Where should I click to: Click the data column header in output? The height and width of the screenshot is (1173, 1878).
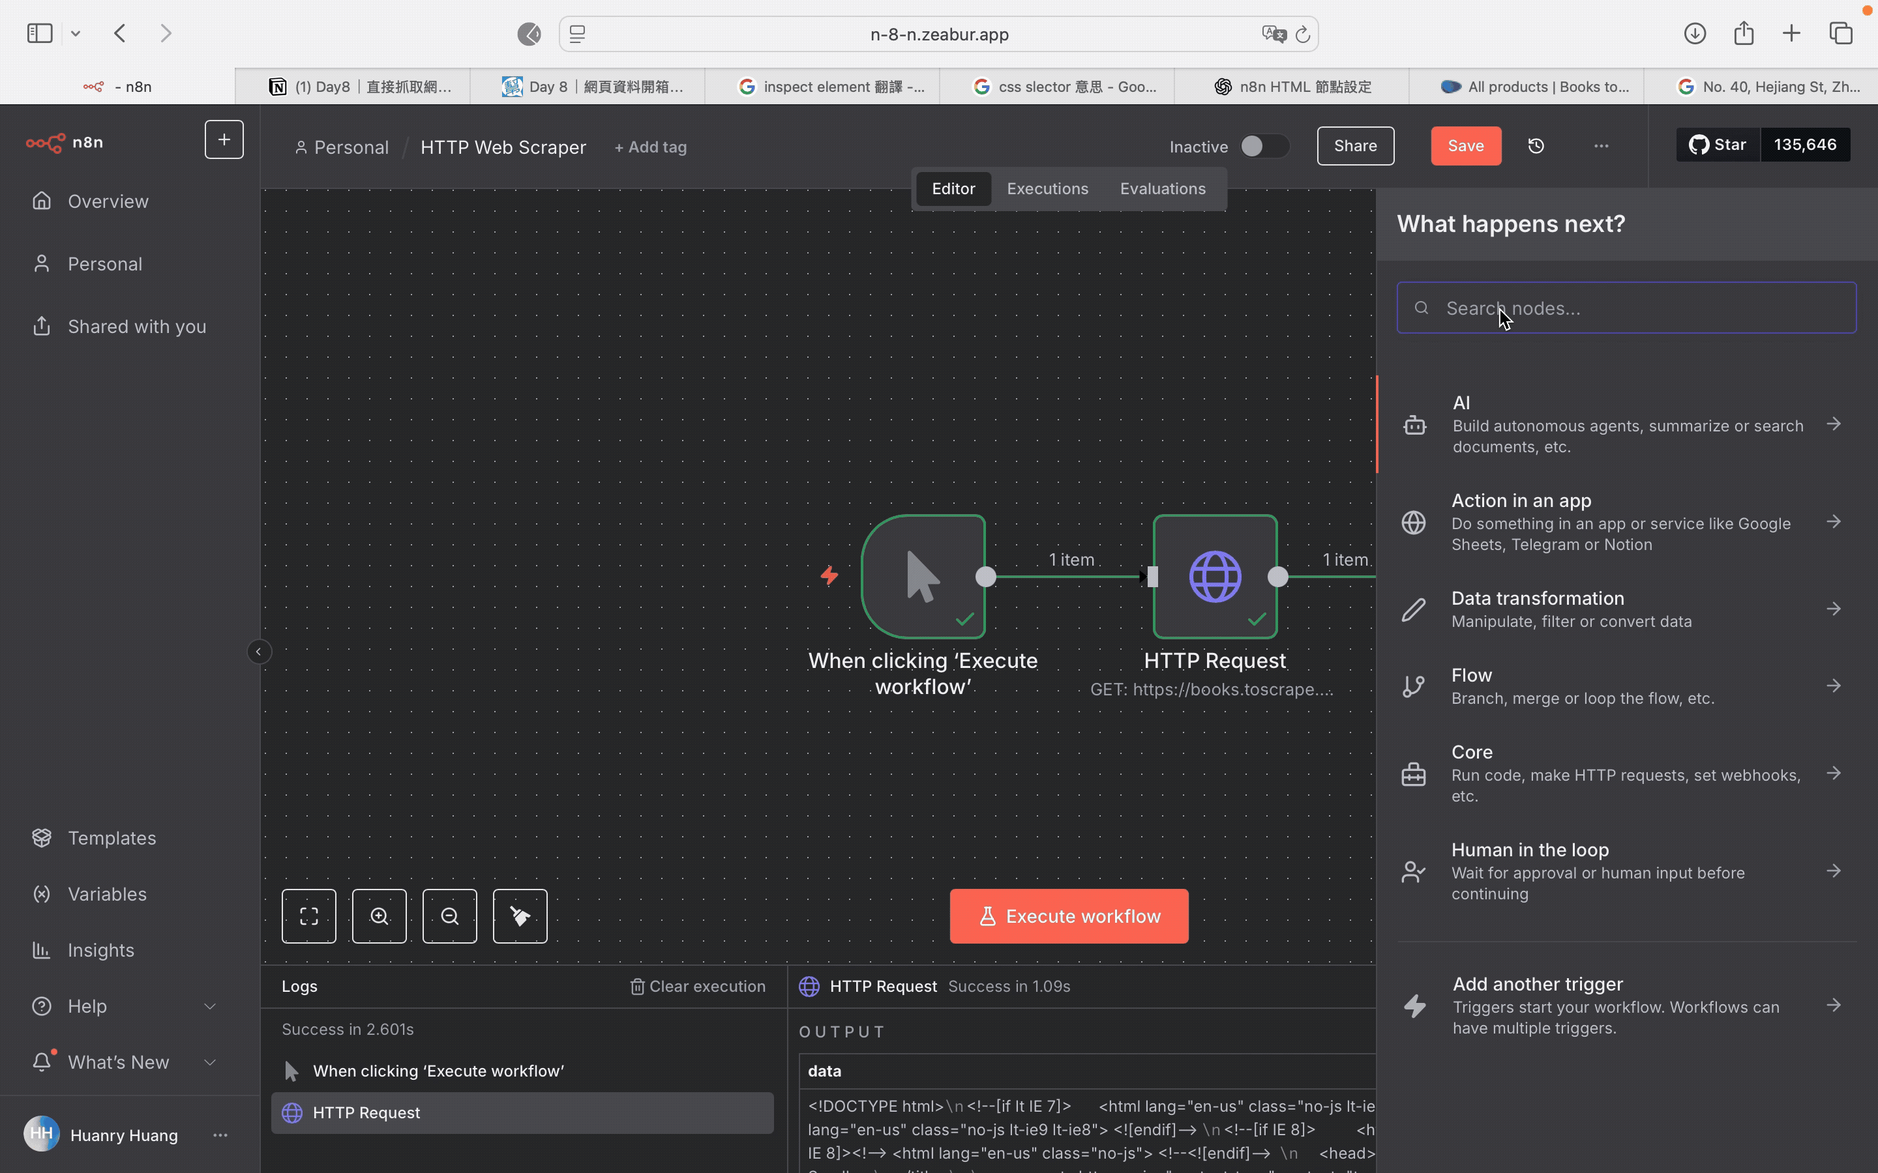point(824,1071)
